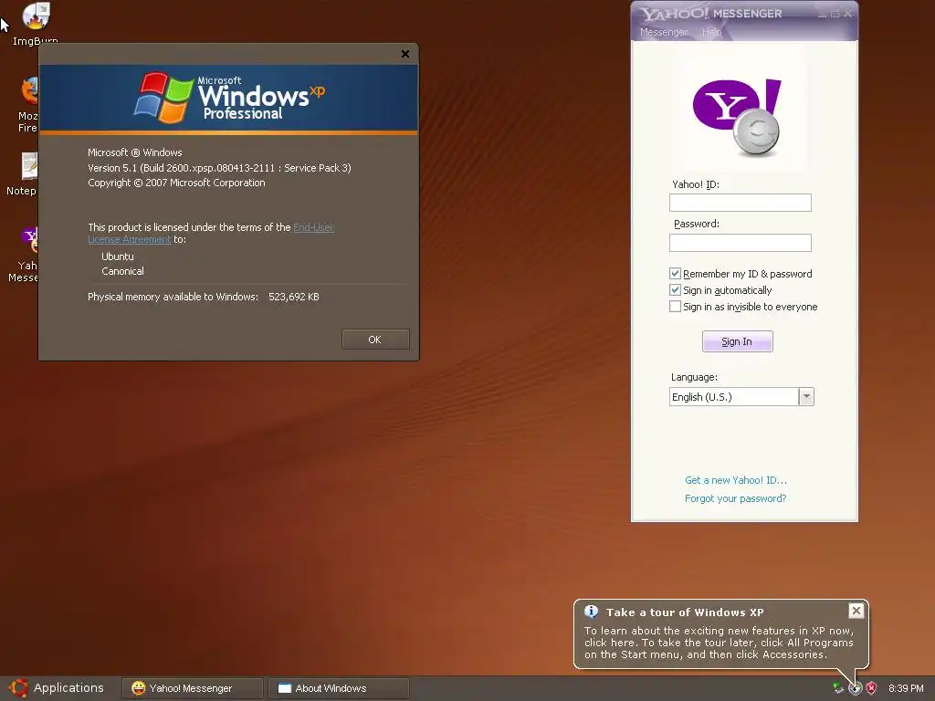Click the 8:39 PM taskbar clock
The image size is (935, 701).
click(x=906, y=688)
